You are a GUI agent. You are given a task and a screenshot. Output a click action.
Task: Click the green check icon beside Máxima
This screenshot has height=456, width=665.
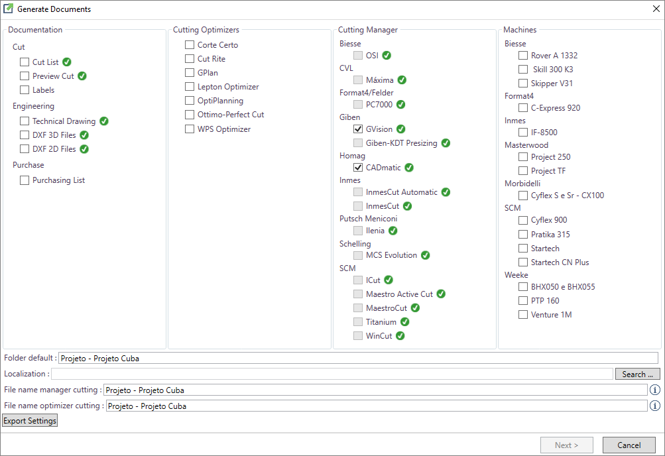[x=402, y=80]
